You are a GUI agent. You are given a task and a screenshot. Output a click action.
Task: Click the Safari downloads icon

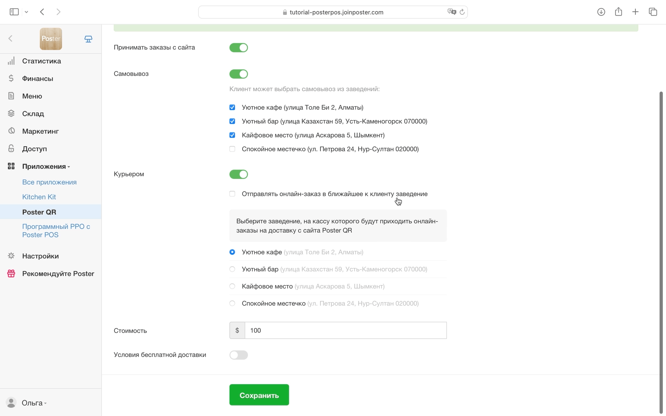pos(601,12)
